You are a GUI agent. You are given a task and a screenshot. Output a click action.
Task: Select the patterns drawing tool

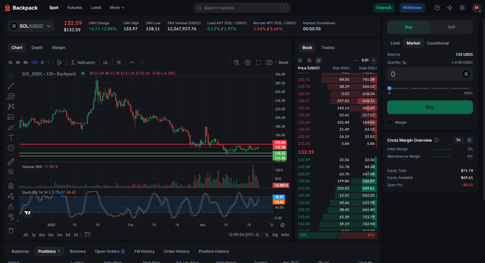click(x=11, y=107)
